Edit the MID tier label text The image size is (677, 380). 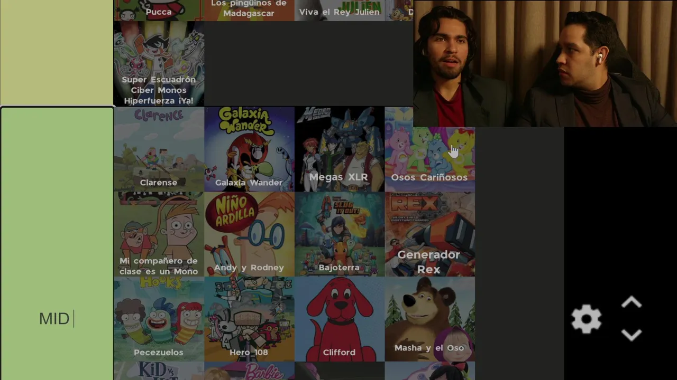(x=54, y=319)
